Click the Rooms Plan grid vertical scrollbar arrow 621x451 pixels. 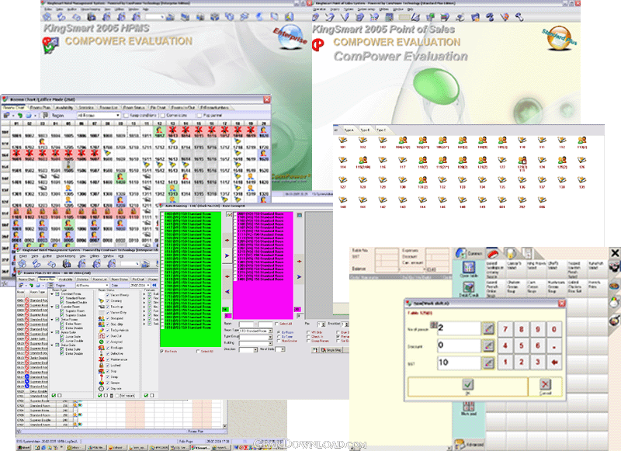tap(225, 426)
